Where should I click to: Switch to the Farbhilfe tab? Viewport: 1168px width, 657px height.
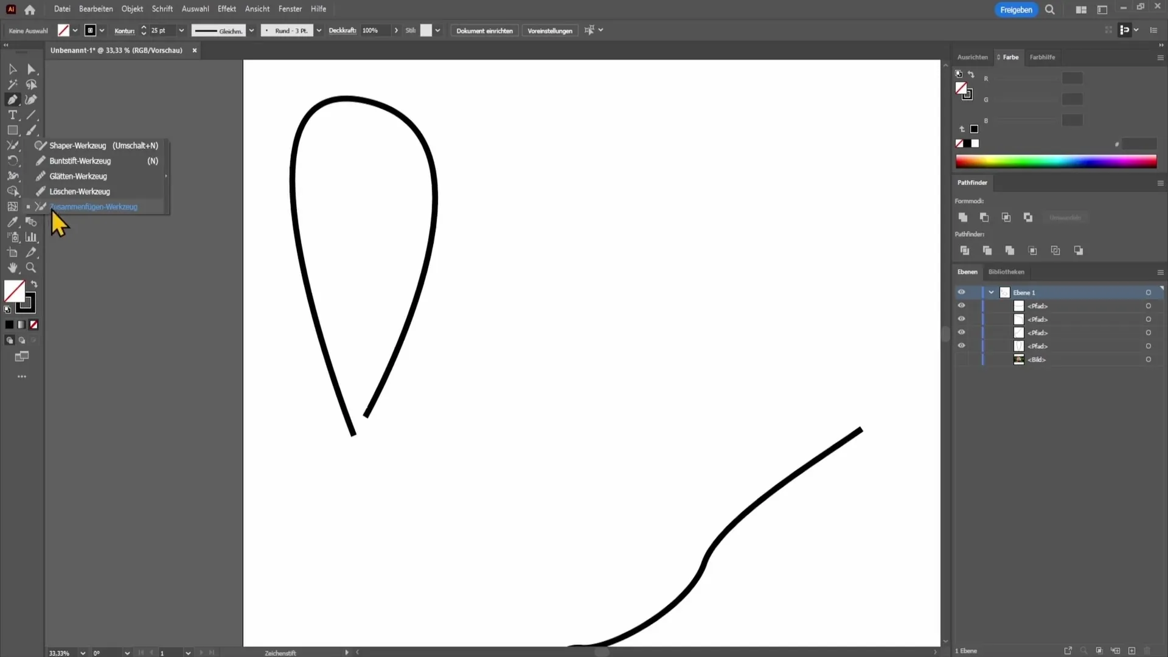click(1042, 57)
